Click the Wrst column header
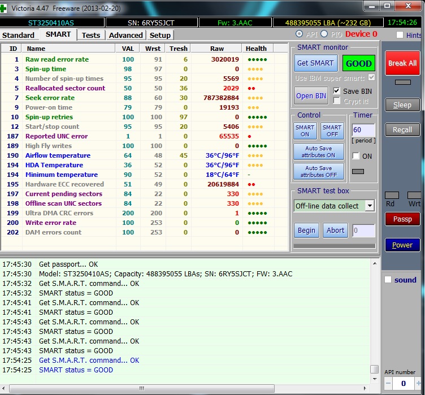This screenshot has width=425, height=395. 153,49
